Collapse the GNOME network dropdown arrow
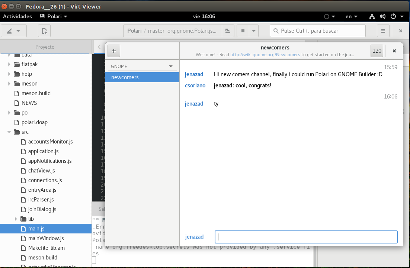 (171, 66)
